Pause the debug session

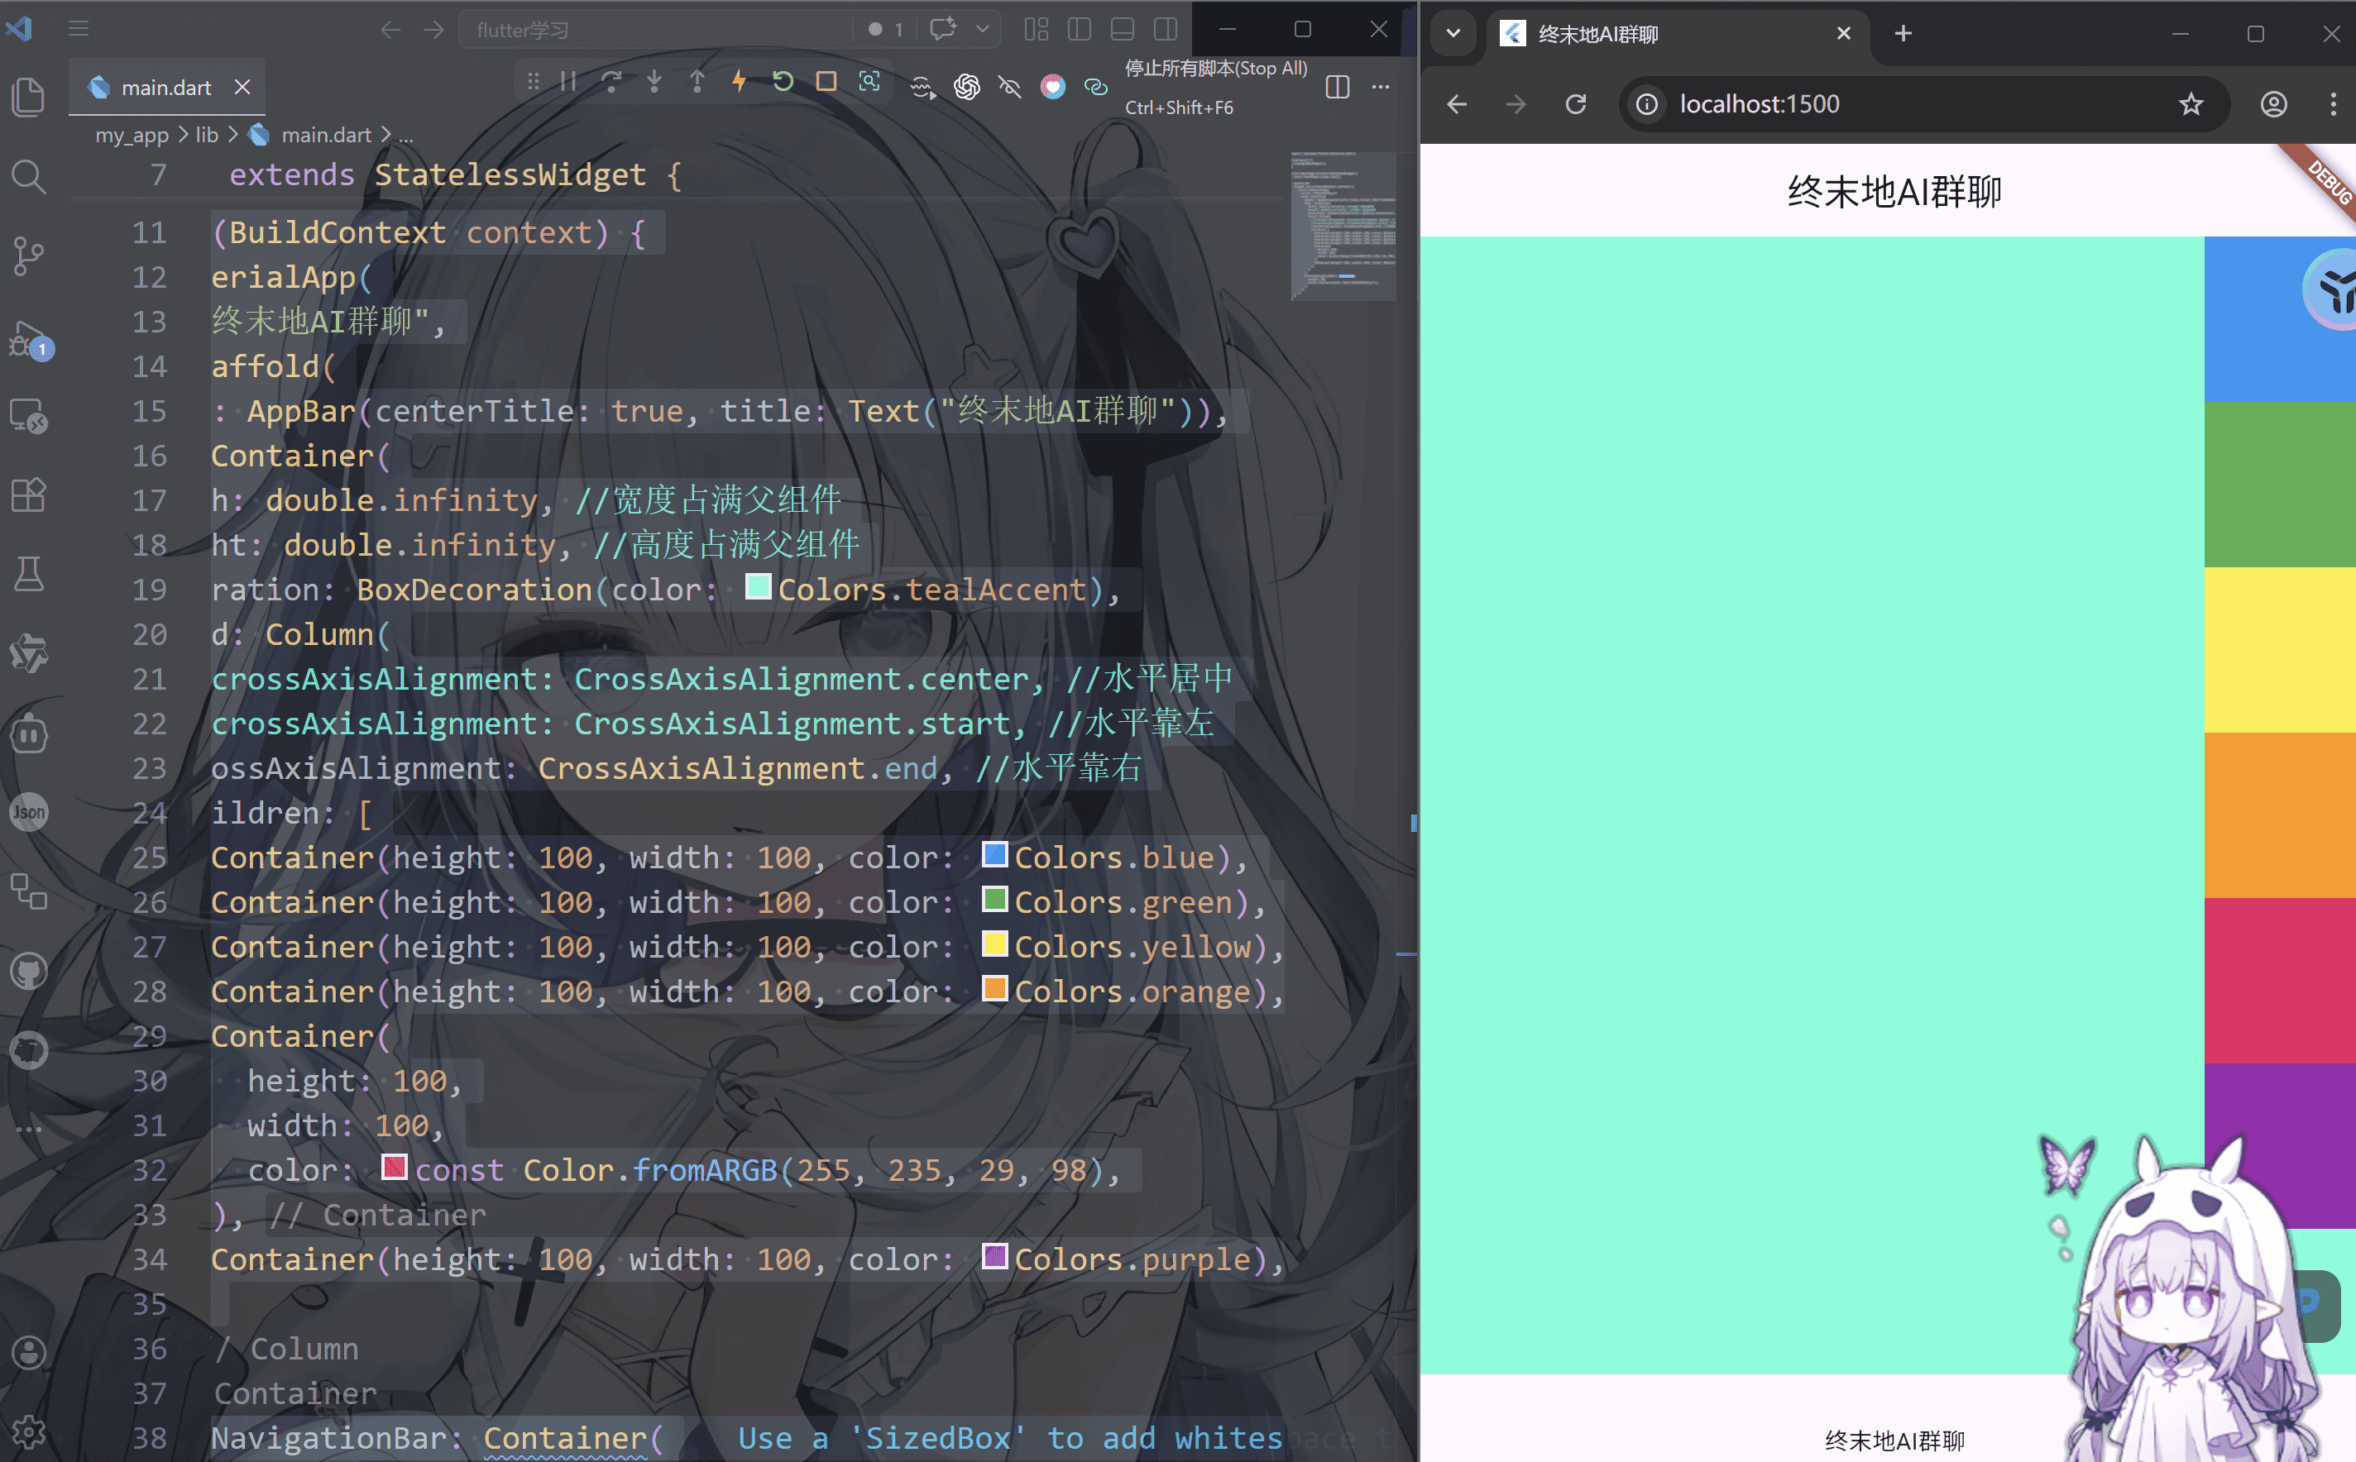pyautogui.click(x=568, y=82)
